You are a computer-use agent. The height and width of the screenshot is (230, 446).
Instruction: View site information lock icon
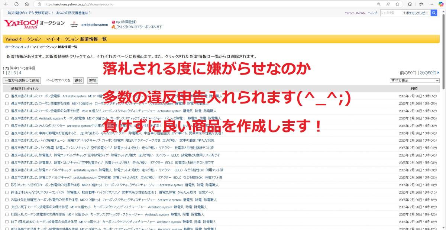[39, 4]
